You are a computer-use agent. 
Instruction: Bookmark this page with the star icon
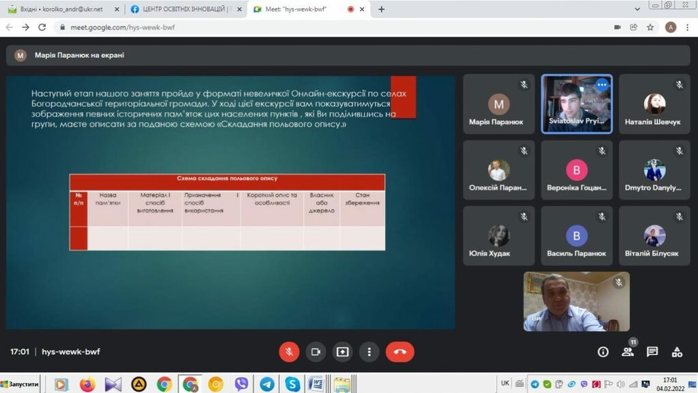651,27
